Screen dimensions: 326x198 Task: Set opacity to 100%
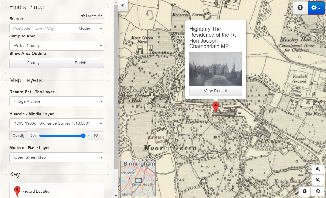point(96,136)
